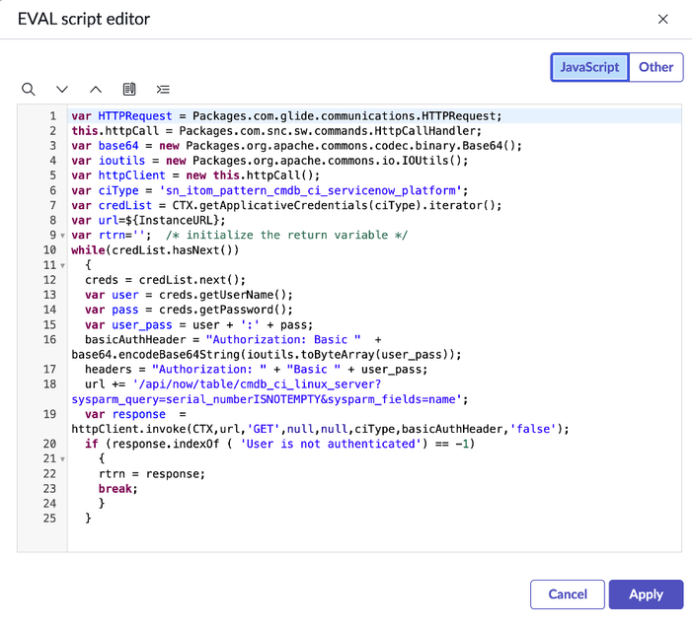Fold the if block at line 21
Screen dimensions: 692x626
click(62, 458)
